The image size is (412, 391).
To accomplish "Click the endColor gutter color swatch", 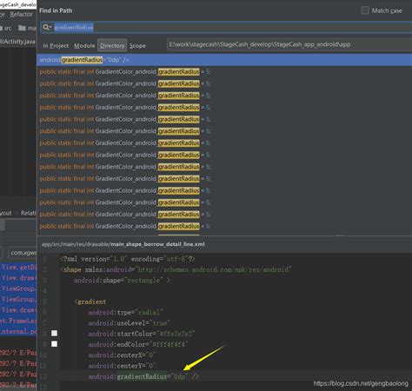I will coord(54,344).
